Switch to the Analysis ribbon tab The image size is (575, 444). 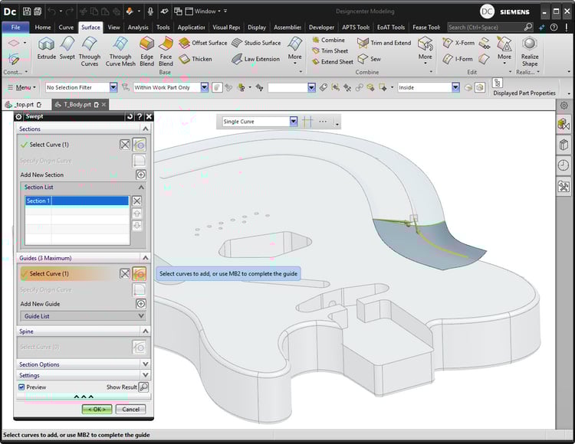tap(138, 27)
